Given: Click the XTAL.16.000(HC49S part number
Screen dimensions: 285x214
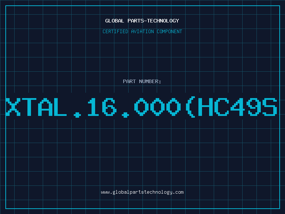Looking at the screenshot, I should (141, 107).
